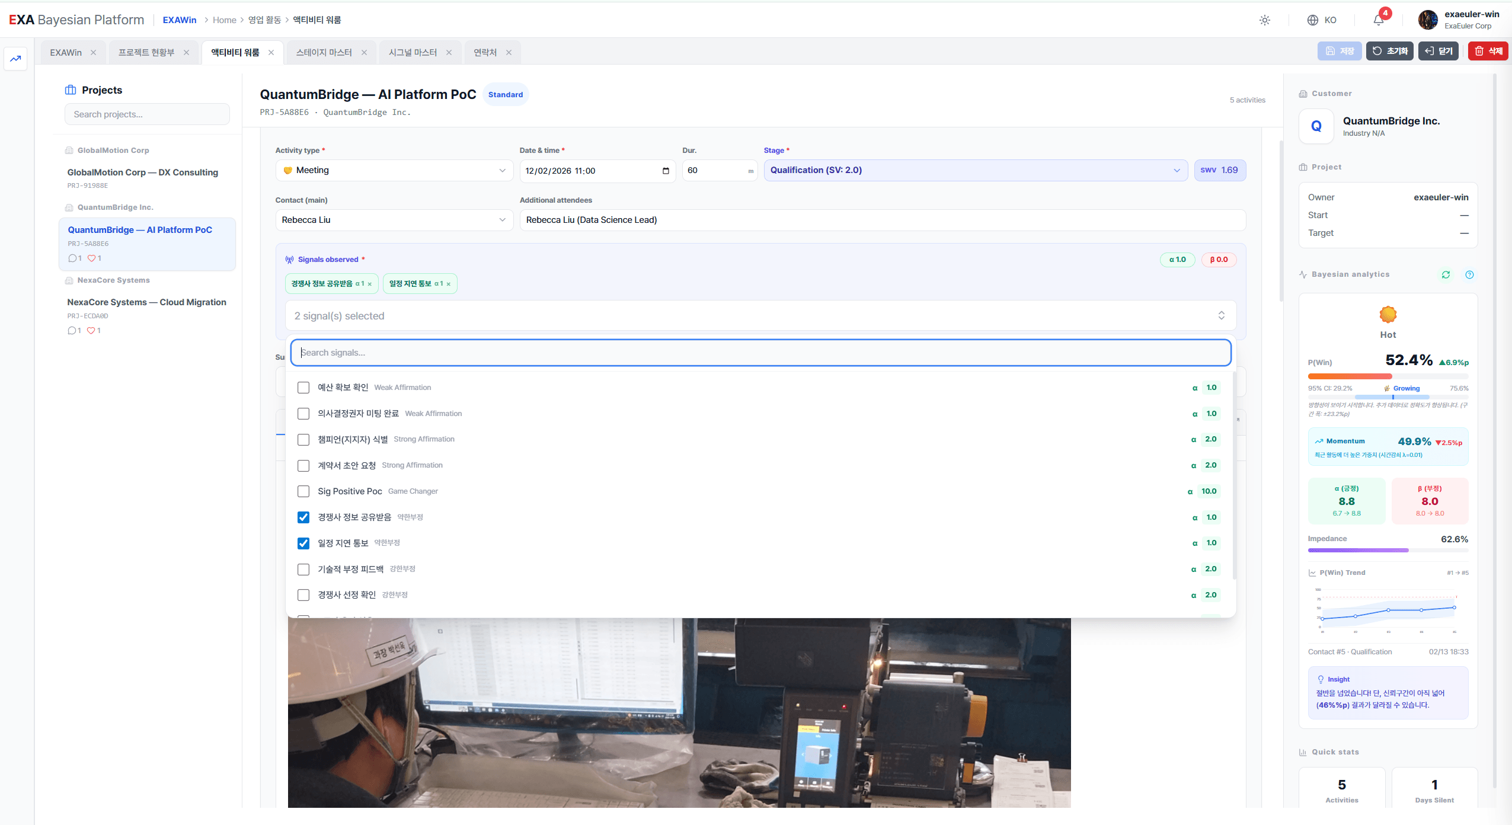Click the exaeuler-win profile avatar
Viewport: 1512px width, 825px height.
point(1428,20)
